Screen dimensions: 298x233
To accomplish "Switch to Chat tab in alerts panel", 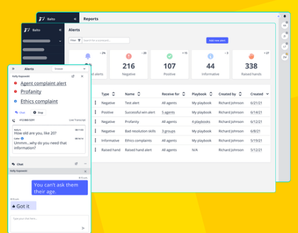I will pos(20,113).
